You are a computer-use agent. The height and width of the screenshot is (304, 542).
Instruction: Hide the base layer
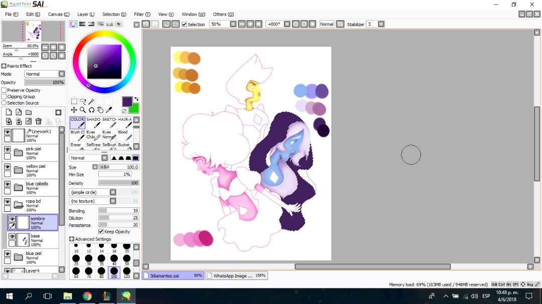tap(12, 237)
